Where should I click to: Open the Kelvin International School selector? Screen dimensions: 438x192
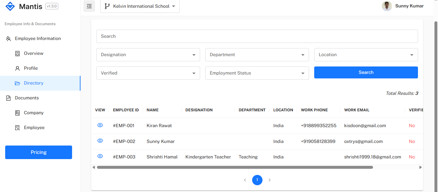140,6
